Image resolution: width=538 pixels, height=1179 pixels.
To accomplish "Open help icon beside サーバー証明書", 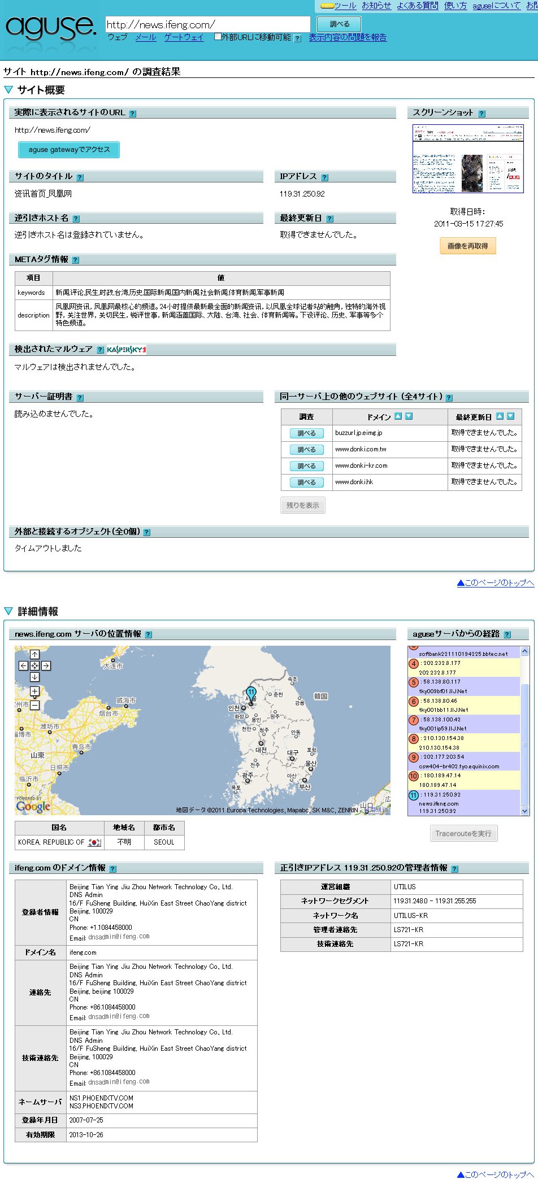I will (x=80, y=398).
